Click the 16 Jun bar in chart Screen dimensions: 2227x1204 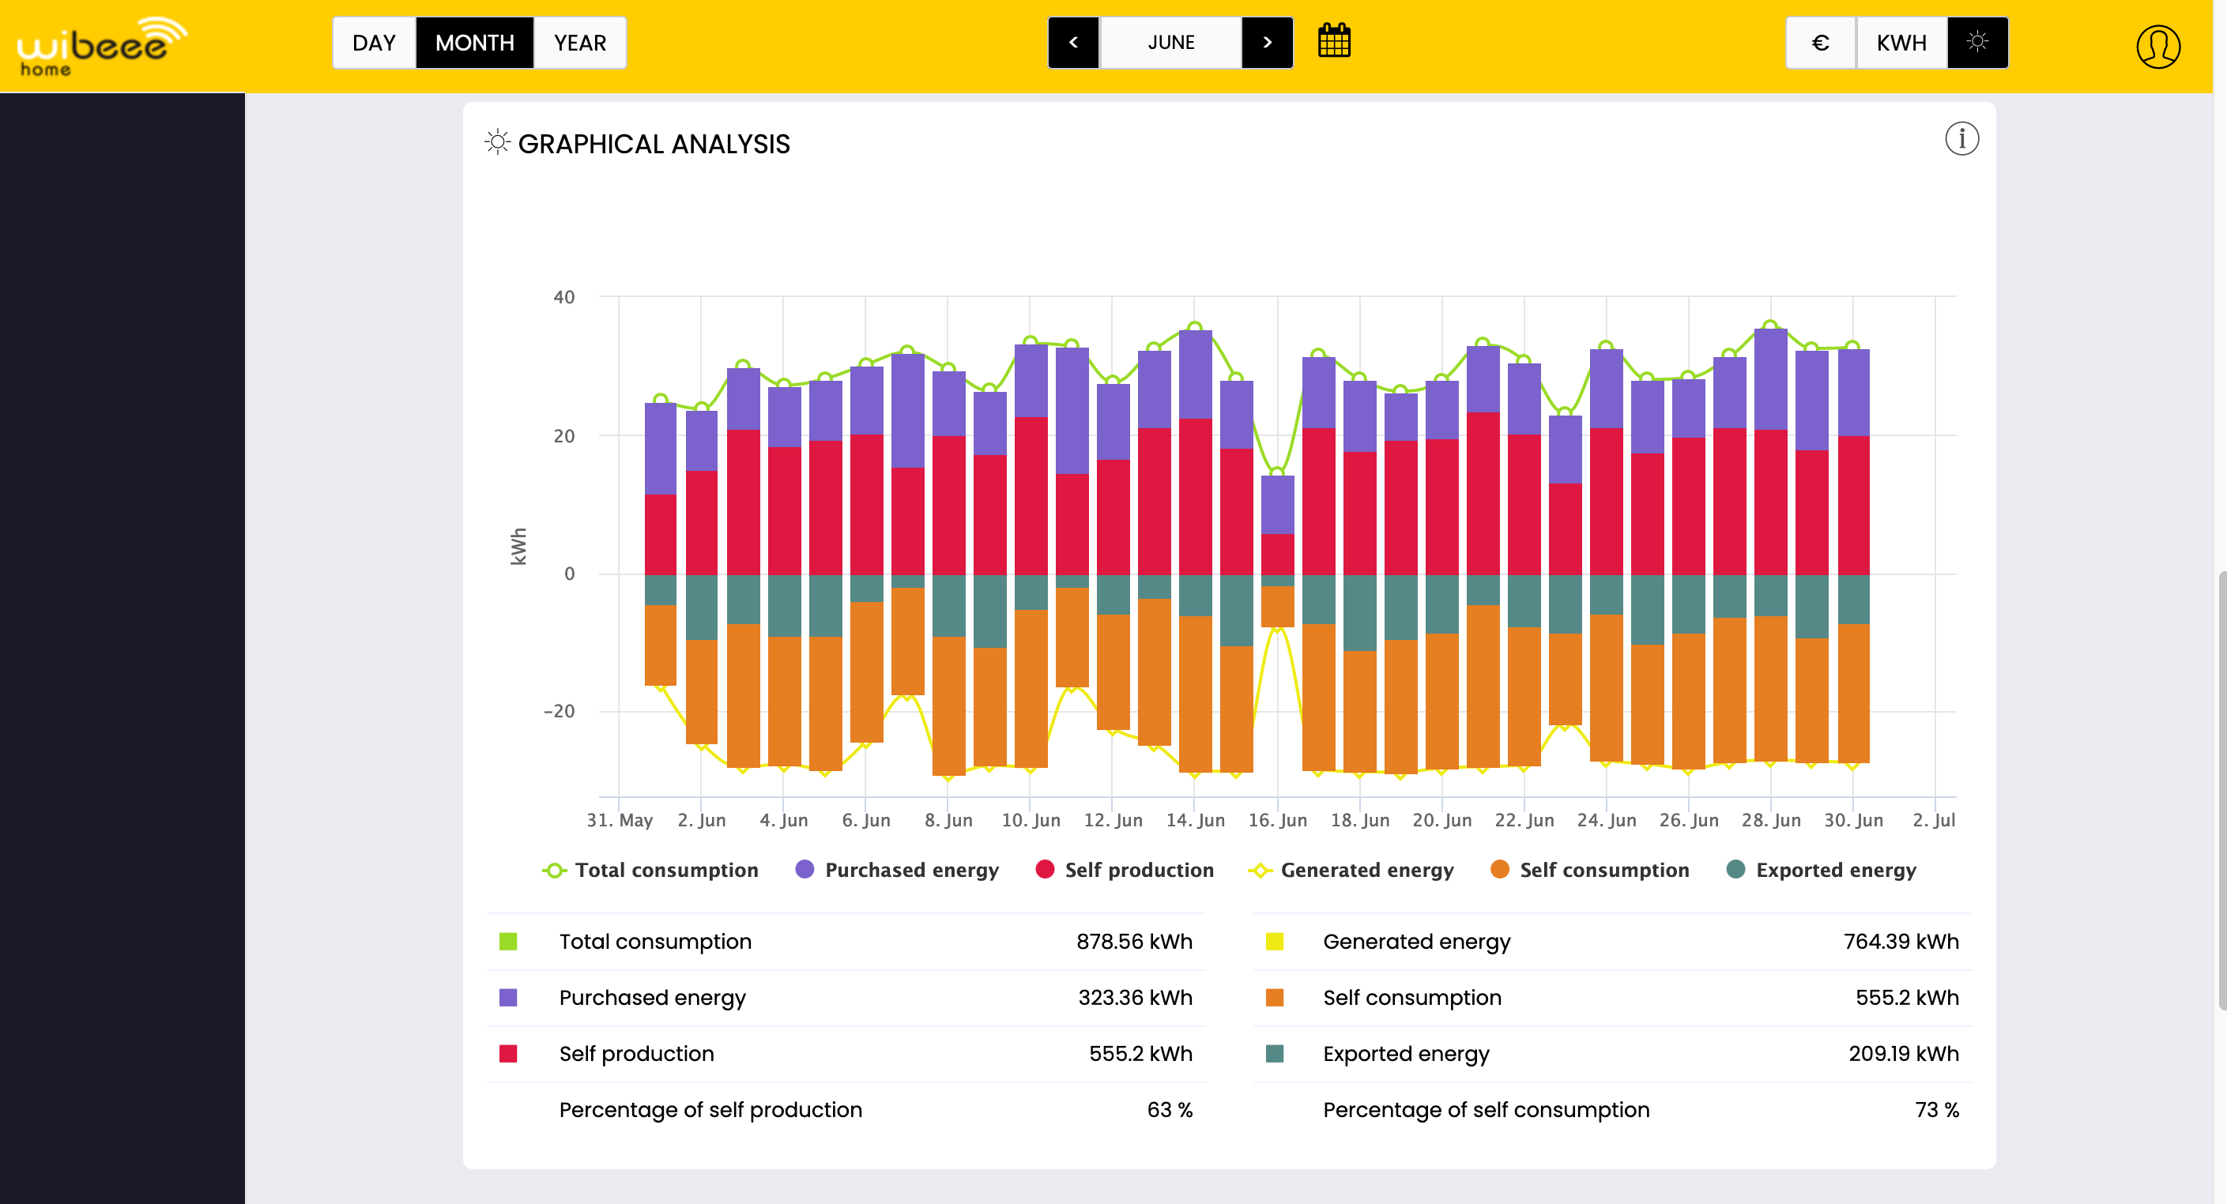[x=1277, y=551]
